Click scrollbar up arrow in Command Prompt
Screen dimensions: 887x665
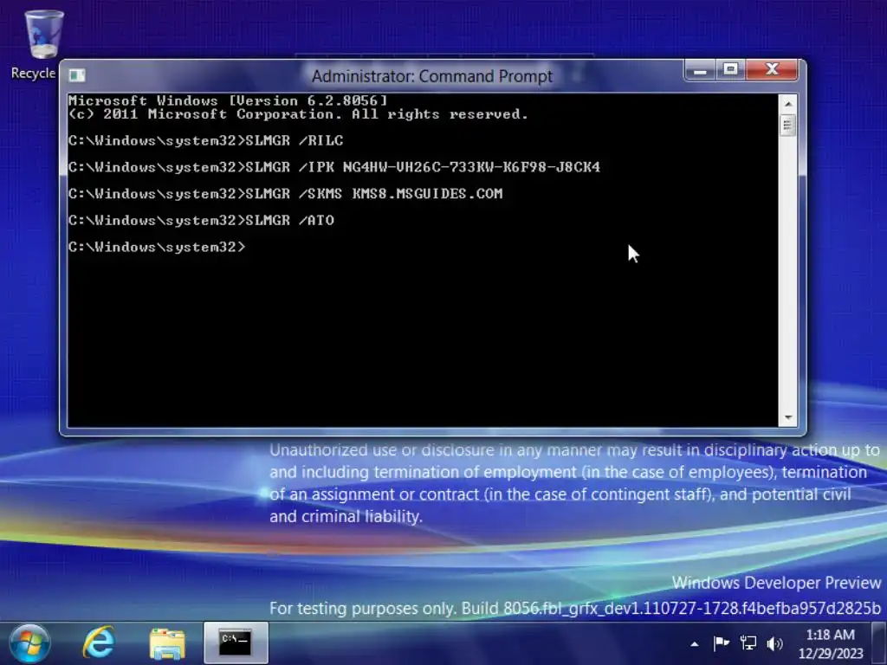point(788,104)
